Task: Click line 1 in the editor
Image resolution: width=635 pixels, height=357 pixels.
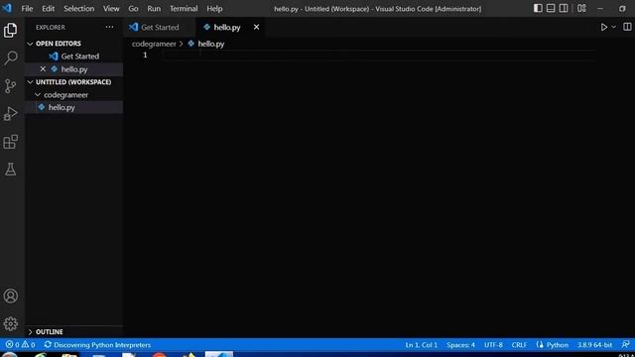Action: click(379, 56)
